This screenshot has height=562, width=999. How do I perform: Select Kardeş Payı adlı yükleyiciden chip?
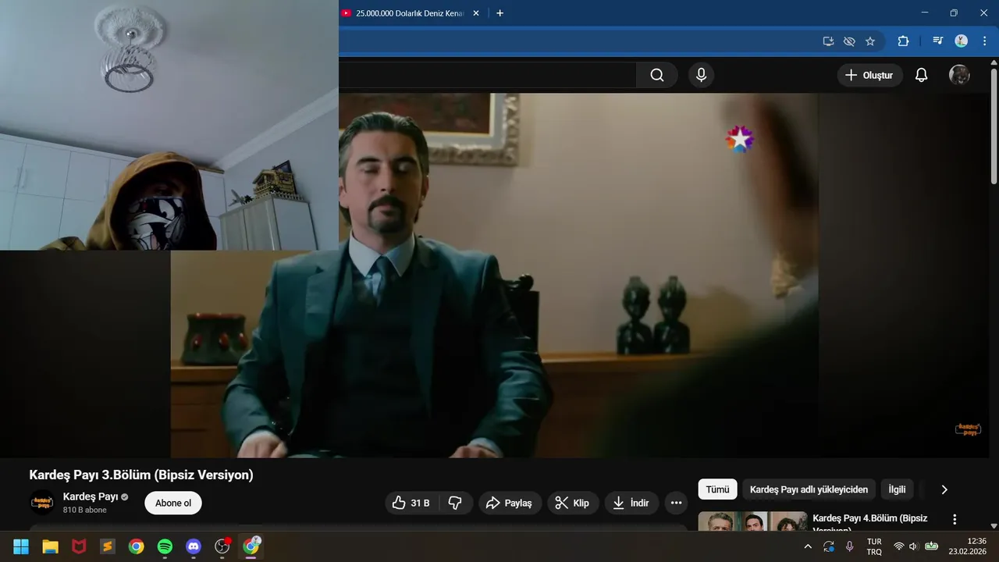pos(809,489)
